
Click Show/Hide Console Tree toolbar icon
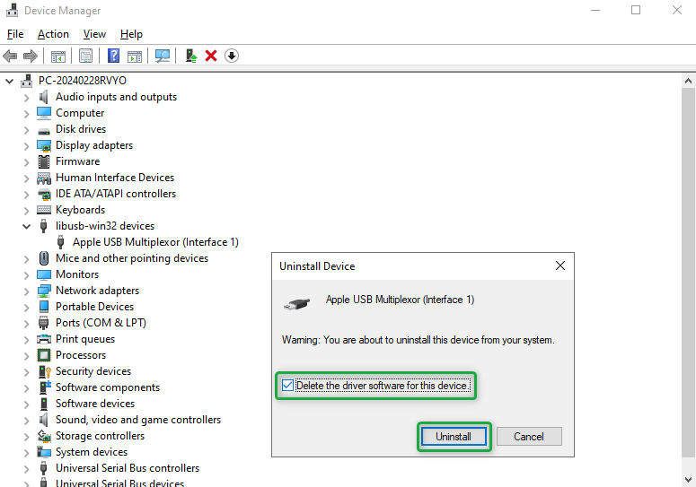(x=58, y=56)
